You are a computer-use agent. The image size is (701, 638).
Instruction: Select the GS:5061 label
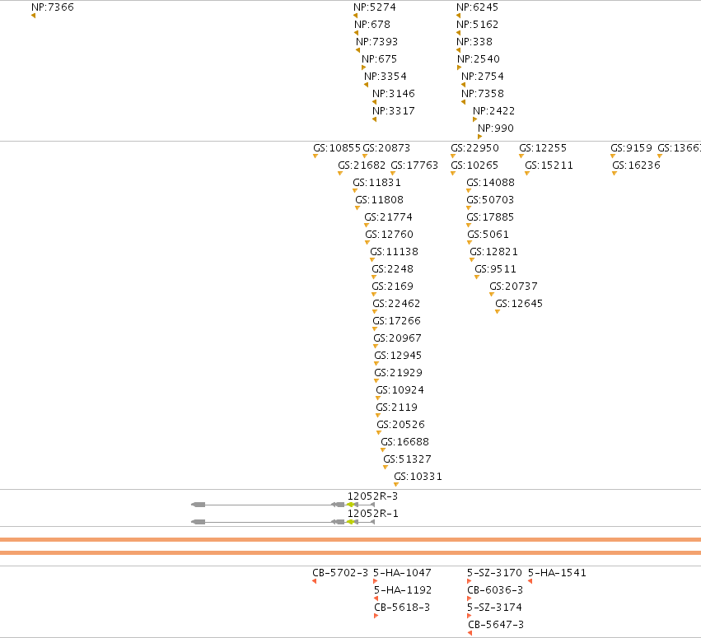click(488, 235)
